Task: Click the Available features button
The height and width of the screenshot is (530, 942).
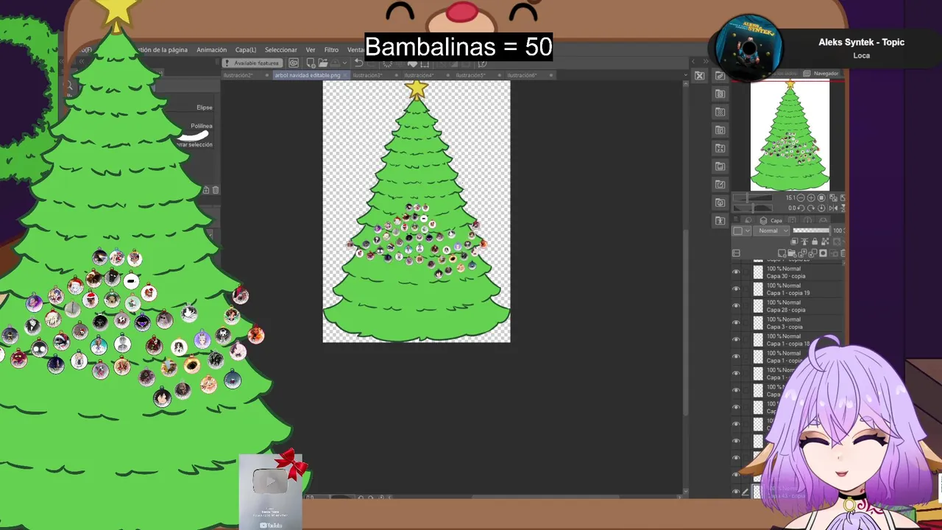Action: pos(252,63)
